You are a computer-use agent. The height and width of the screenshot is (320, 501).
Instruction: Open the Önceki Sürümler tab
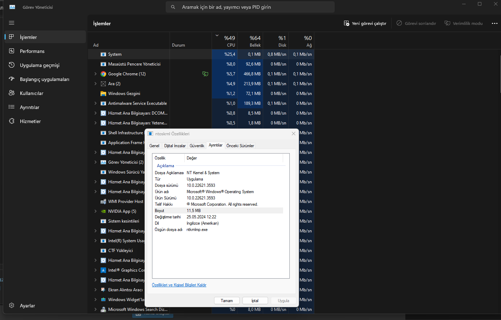click(x=240, y=146)
